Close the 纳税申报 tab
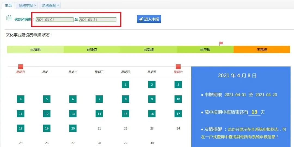 (35, 5)
